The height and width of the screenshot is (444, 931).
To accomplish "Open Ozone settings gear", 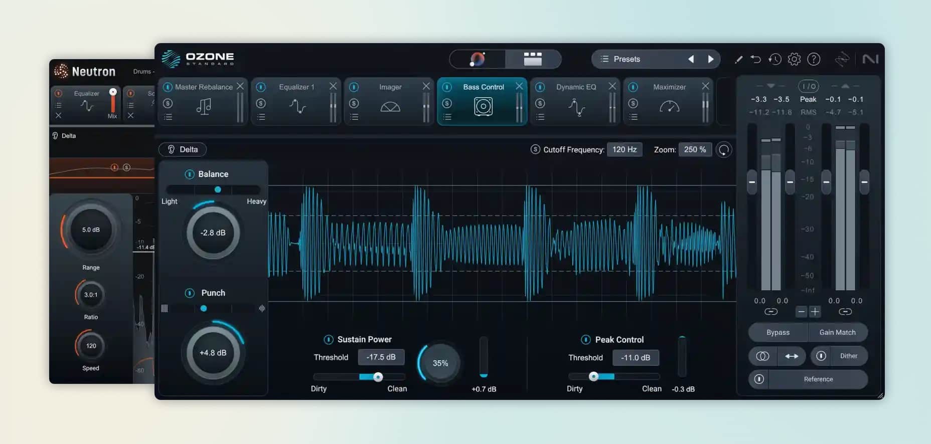I will click(794, 59).
